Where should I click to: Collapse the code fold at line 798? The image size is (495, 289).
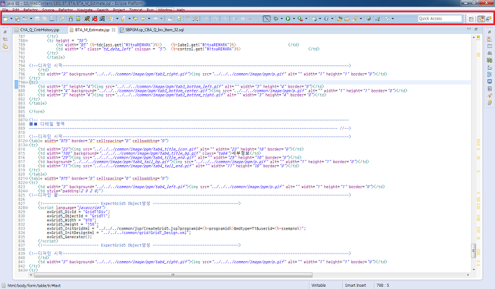[x=26, y=82]
